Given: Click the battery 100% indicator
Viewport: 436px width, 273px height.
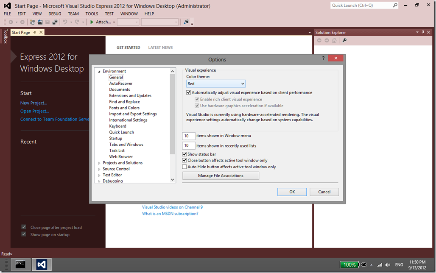Looking at the screenshot, I should coord(349,265).
